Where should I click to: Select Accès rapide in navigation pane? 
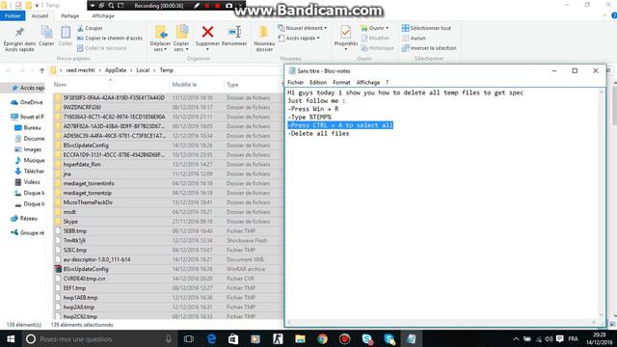click(28, 88)
